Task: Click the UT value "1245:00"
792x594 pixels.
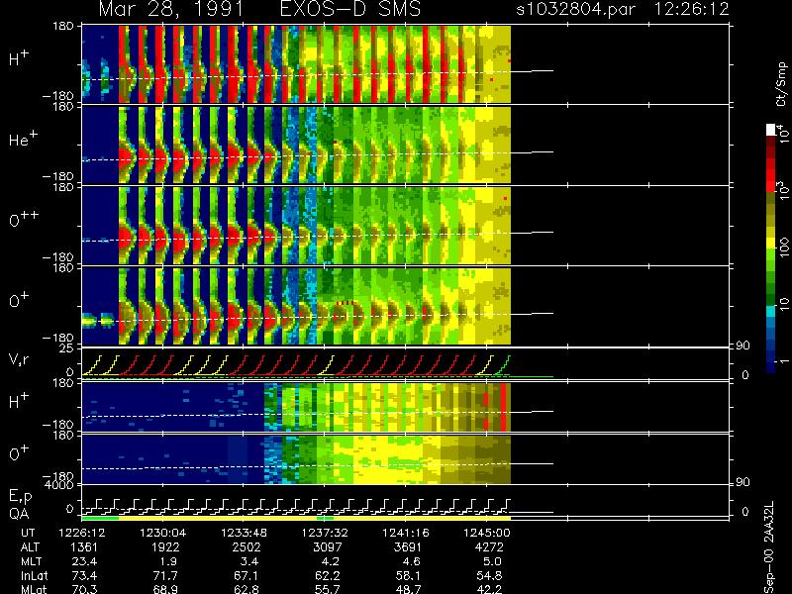Action: click(x=486, y=533)
